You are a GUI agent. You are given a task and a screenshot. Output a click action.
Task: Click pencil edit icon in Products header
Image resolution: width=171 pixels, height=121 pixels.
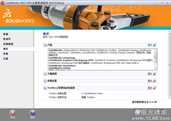click(154, 45)
